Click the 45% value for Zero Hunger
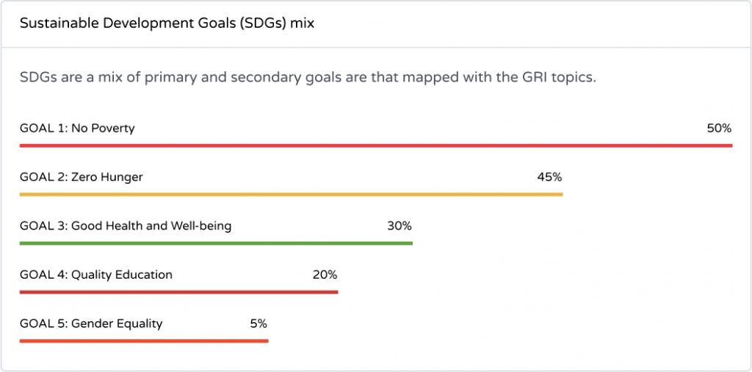The width and height of the screenshot is (752, 372). (549, 177)
